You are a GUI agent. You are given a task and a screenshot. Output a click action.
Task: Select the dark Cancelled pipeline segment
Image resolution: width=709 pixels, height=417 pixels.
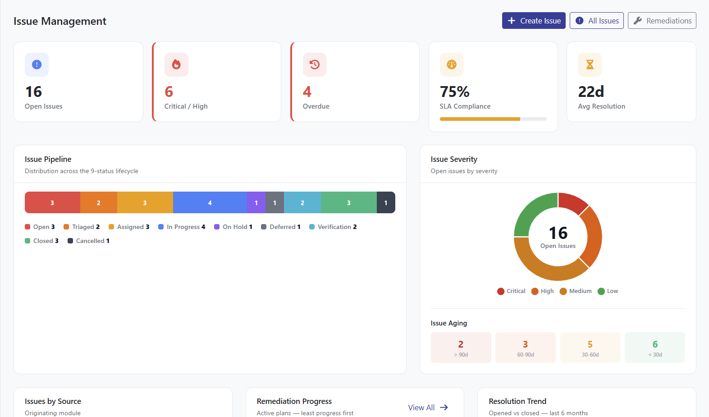tap(386, 202)
